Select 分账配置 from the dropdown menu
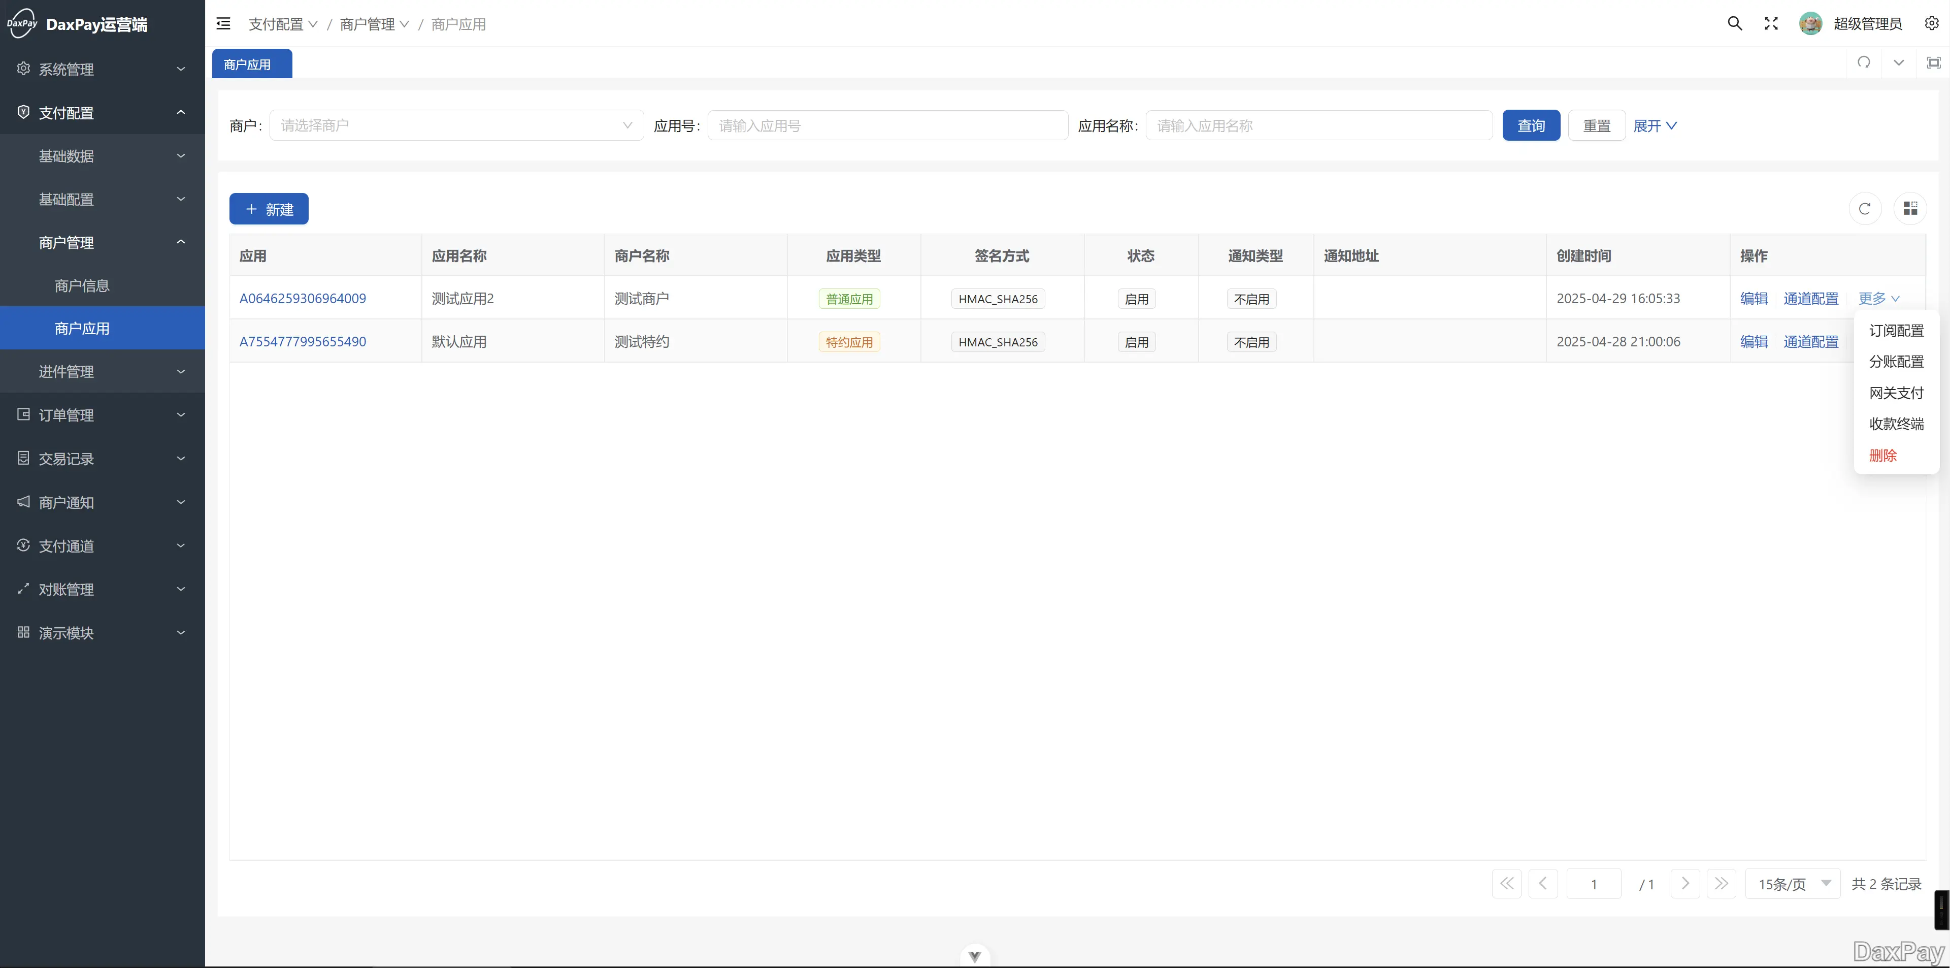 click(1896, 362)
